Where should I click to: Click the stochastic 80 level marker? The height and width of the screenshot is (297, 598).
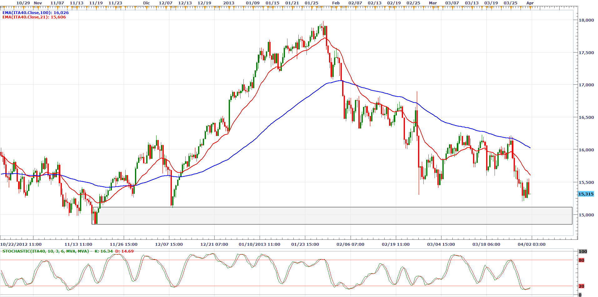click(581, 260)
